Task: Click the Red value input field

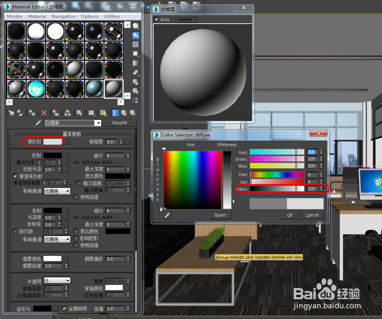Action: [x=312, y=152]
